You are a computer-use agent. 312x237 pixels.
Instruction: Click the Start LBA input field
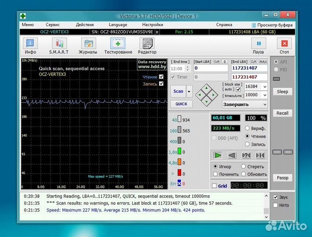point(211,68)
